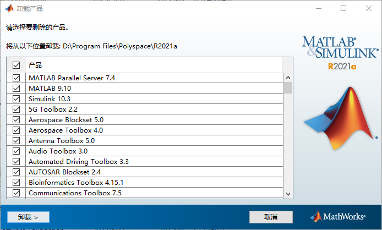The image size is (382, 230).
Task: Uncheck Aerospace Blockset 5.0 checkbox
Action: click(x=17, y=119)
